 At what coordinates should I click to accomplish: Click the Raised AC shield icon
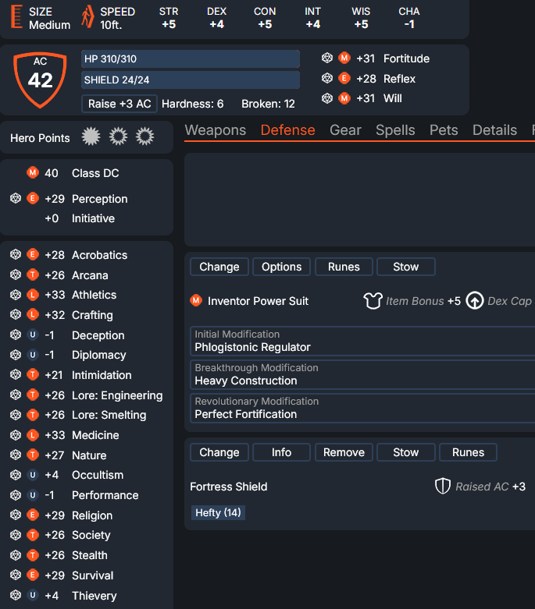443,487
